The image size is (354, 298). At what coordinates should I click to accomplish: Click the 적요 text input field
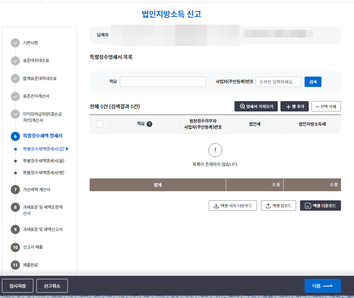point(162,82)
